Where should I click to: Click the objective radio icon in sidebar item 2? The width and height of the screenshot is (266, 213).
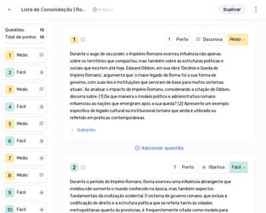42,72
